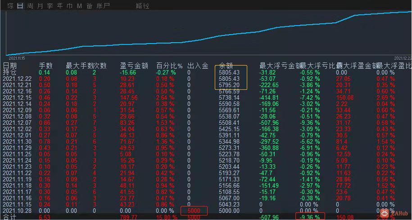The width and height of the screenshot is (412, 220).
Task: Click the 路径 path button
Action: [x=143, y=6]
